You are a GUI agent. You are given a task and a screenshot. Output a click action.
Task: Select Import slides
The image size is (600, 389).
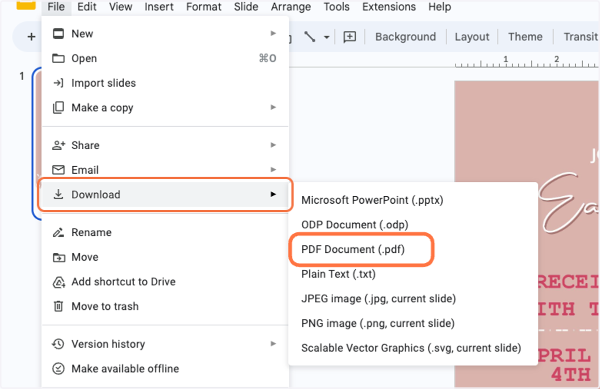[x=165, y=83]
